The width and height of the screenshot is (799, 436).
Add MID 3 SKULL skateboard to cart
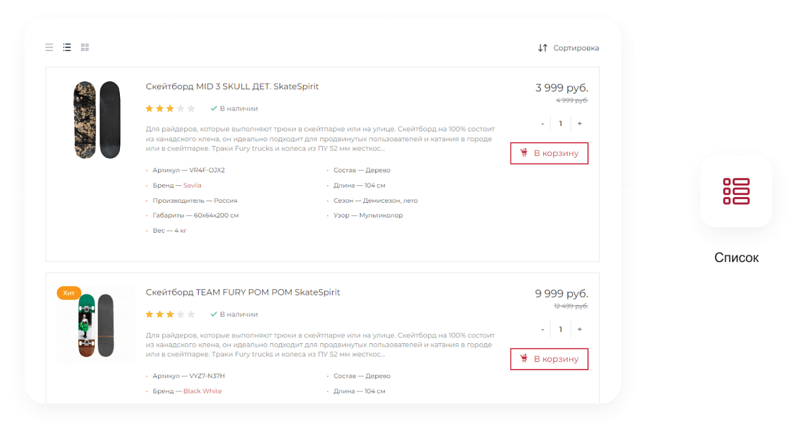549,153
